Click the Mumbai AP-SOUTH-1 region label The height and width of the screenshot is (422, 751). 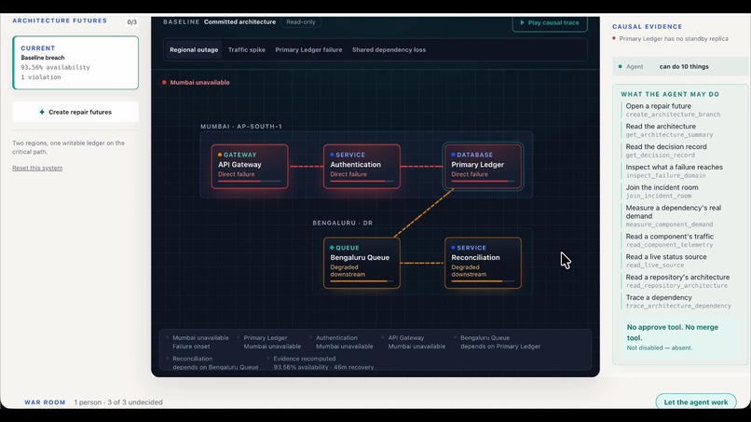coord(241,127)
